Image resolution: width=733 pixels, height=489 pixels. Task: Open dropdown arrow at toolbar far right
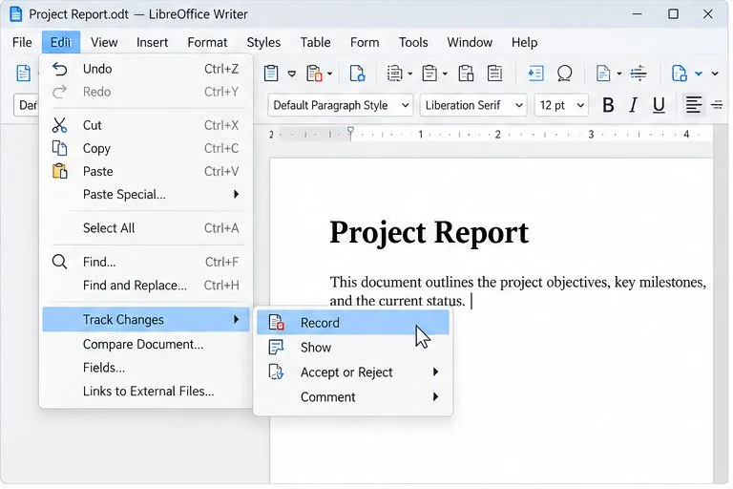click(715, 74)
